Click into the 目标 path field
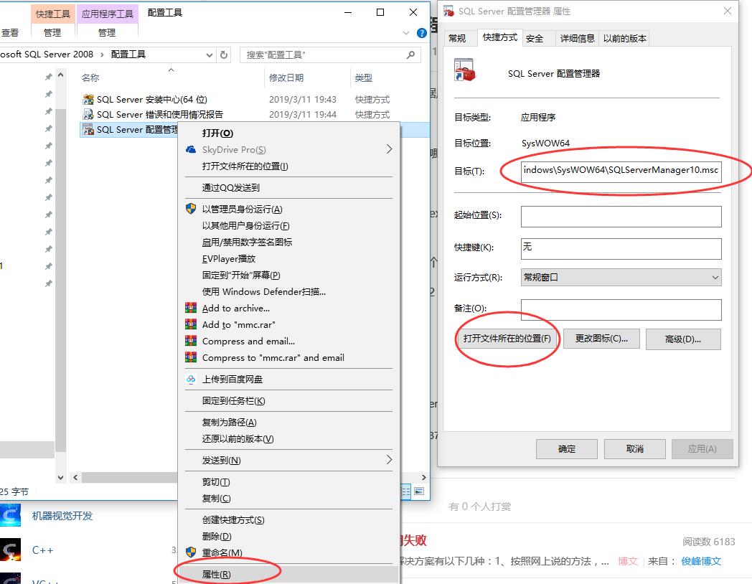The height and width of the screenshot is (584, 752). [x=621, y=171]
